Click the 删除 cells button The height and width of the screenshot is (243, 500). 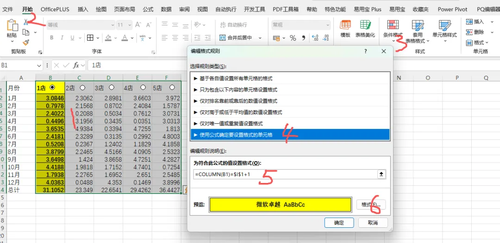[x=475, y=32]
